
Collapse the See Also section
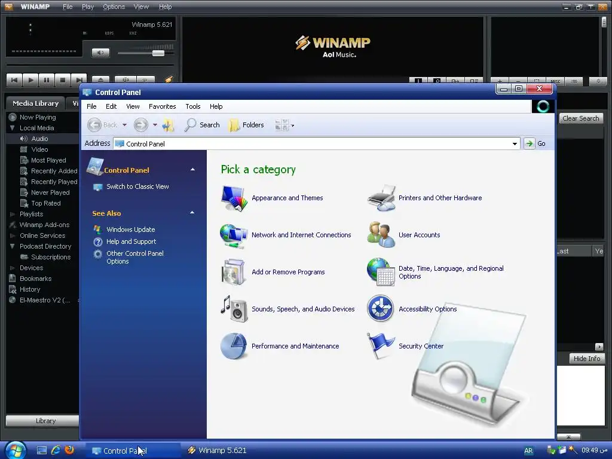click(x=192, y=213)
